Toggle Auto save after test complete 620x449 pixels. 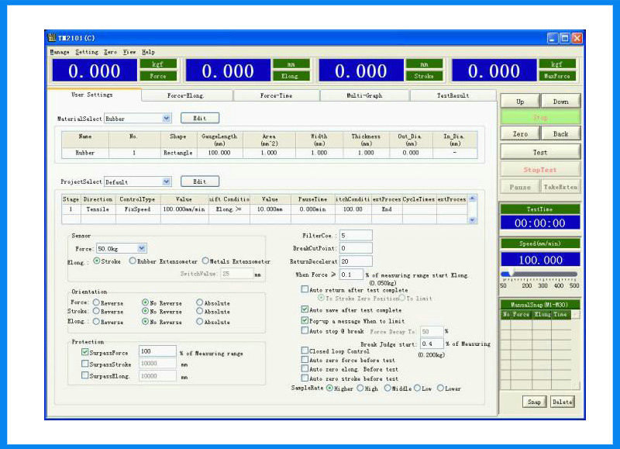305,309
